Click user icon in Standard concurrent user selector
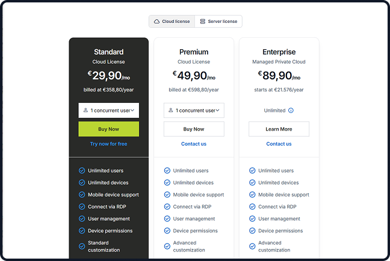Screen dimensions: 390x261 pyautogui.click(x=85, y=111)
